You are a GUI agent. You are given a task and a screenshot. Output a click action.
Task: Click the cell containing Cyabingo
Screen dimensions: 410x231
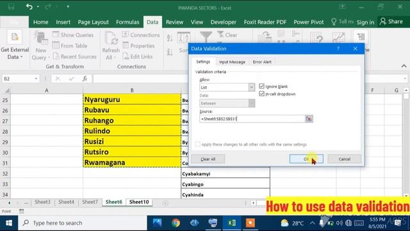[225, 184]
